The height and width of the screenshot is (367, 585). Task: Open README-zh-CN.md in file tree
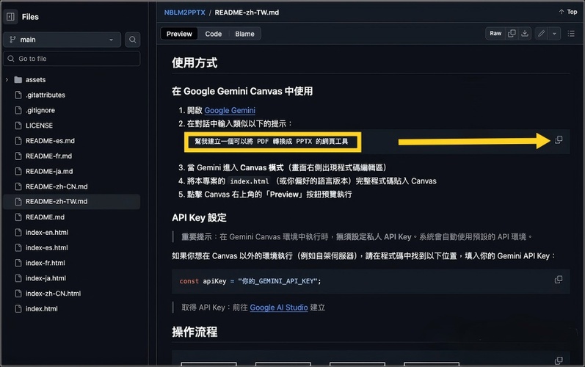pyautogui.click(x=57, y=186)
